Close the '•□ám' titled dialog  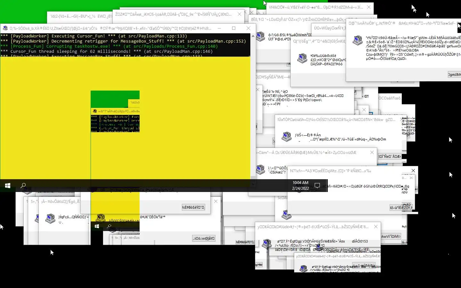(x=372, y=152)
